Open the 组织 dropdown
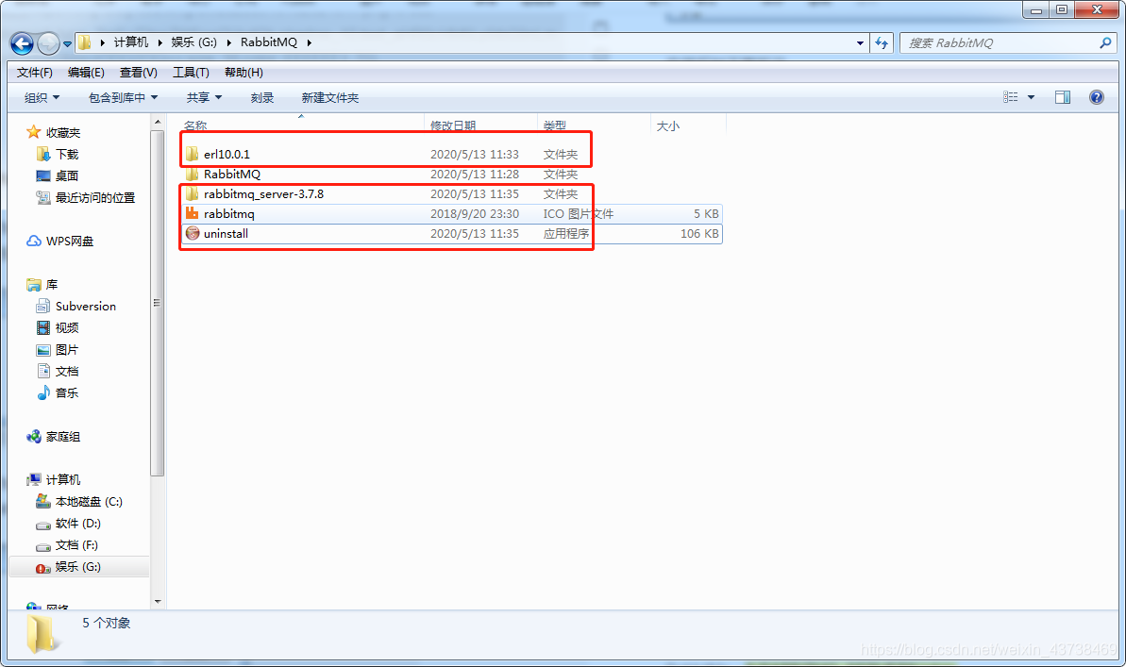 (x=42, y=98)
